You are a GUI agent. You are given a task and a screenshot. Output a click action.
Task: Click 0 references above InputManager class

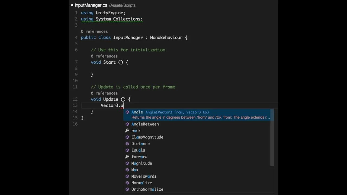94,31
